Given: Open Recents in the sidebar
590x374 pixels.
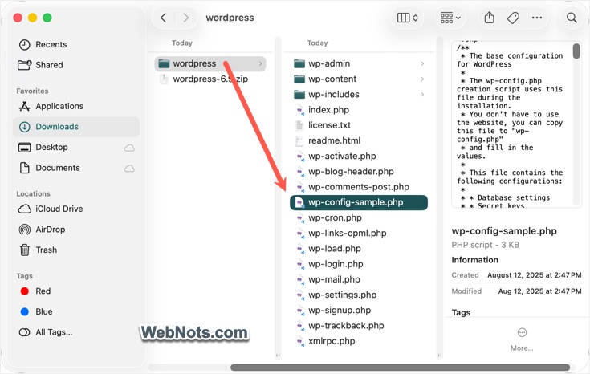Looking at the screenshot, I should pos(77,44).
